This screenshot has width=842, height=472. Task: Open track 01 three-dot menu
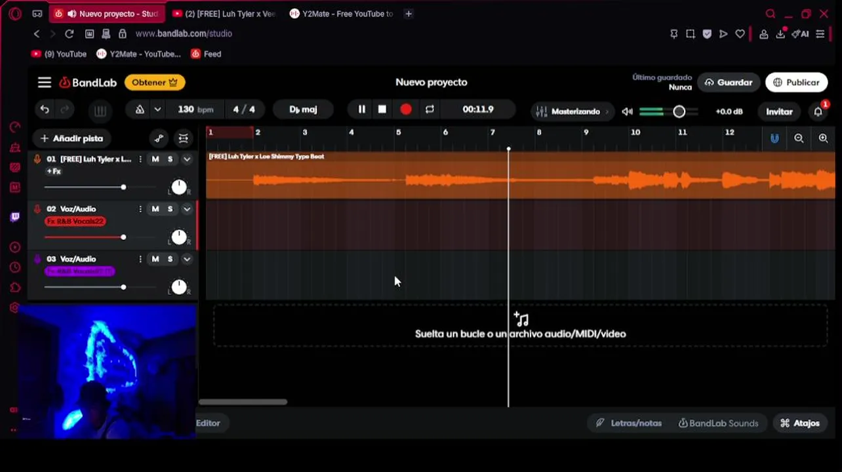[x=140, y=159]
